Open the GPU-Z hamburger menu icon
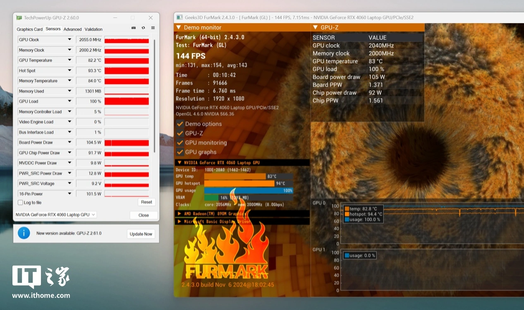 (153, 28)
